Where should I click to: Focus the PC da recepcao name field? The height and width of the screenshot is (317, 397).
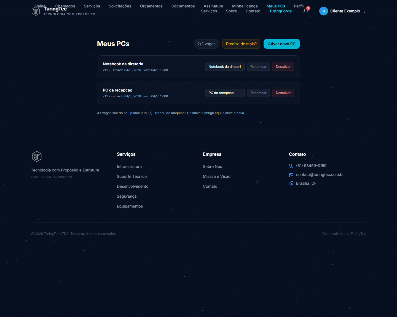pyautogui.click(x=225, y=93)
